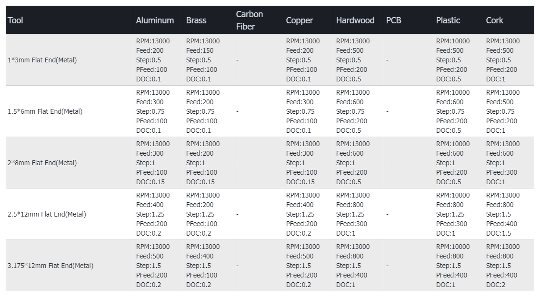Select the Brass column header
Screen dimensions: 540x297
click(196, 20)
